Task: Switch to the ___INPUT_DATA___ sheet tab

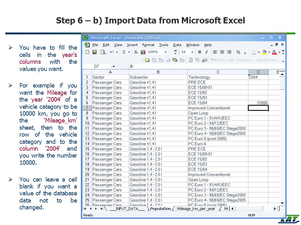Action: pos(127,209)
